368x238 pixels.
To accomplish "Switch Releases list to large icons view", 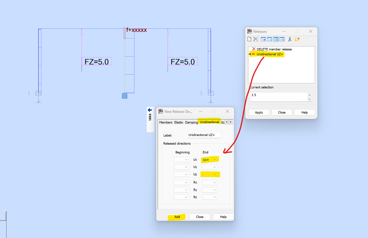I will click(x=263, y=39).
